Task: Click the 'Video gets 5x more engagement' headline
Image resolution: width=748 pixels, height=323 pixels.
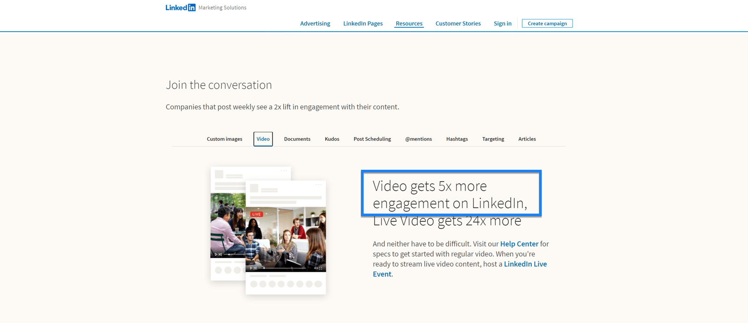Action: point(450,203)
